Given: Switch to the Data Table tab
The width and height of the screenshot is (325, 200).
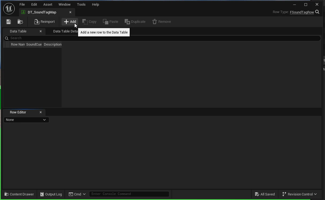Looking at the screenshot, I should point(18,31).
